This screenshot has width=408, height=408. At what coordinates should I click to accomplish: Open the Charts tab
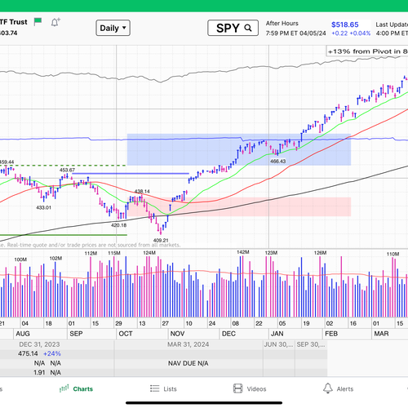[x=76, y=388]
